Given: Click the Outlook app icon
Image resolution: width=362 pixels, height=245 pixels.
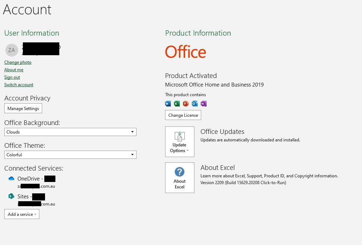Looking at the screenshot, I should pyautogui.click(x=195, y=104).
